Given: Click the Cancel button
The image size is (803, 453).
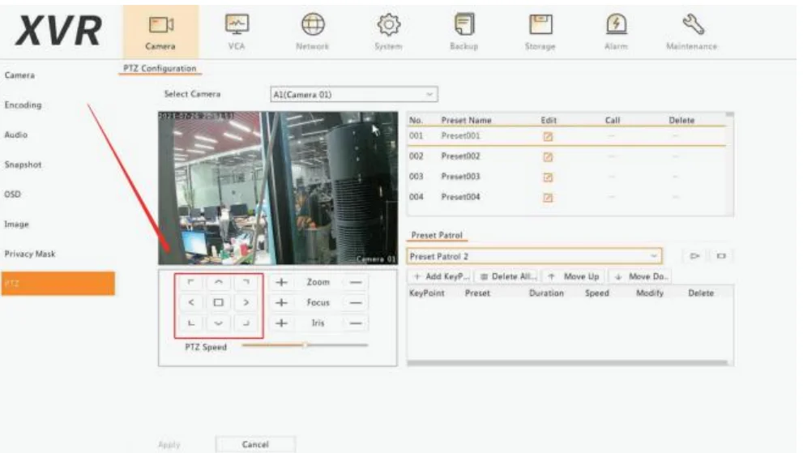Looking at the screenshot, I should coord(255,444).
